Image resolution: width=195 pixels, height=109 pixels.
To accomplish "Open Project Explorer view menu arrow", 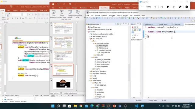I will [x=123, y=24].
